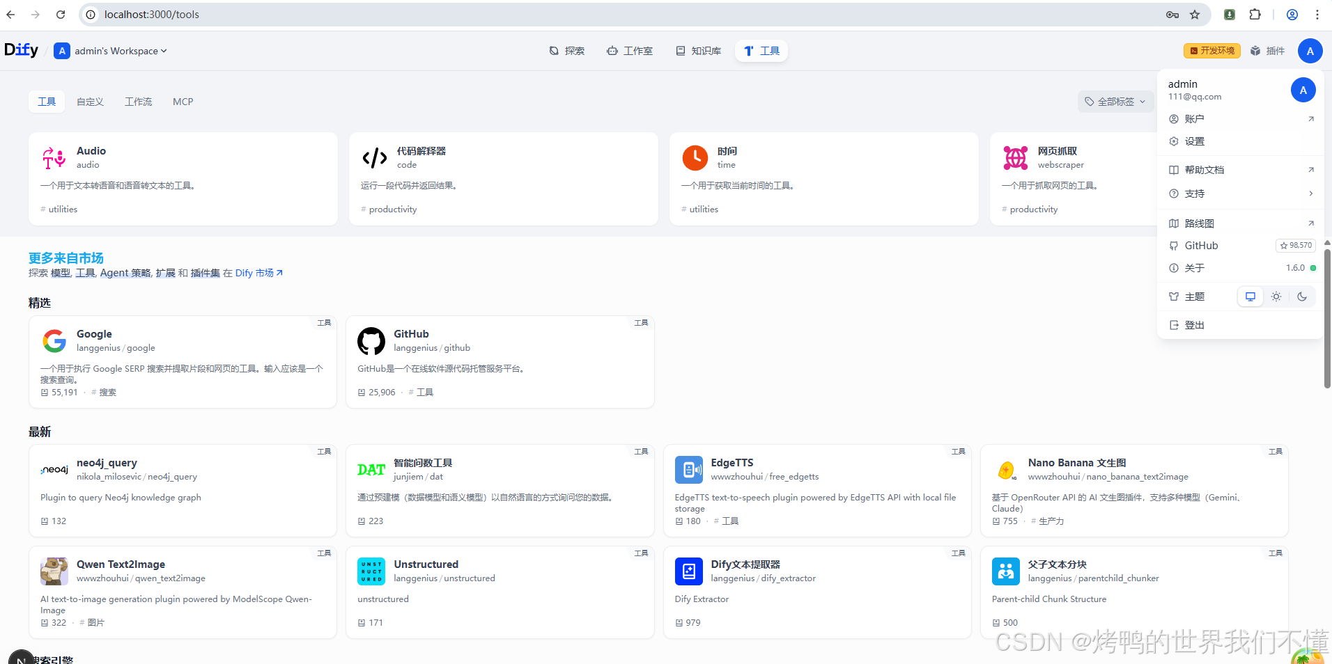This screenshot has width=1332, height=664.
Task: Click the parent-child chunker plugin icon
Action: (1006, 571)
